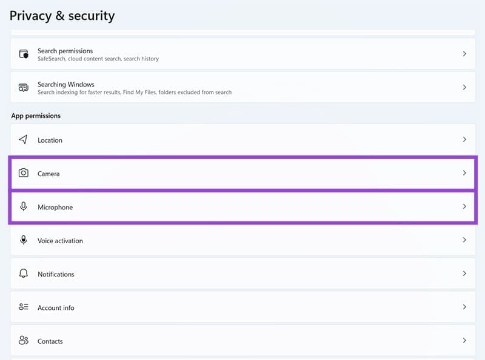Click the Location arrow icon
485x360 pixels.
point(24,140)
